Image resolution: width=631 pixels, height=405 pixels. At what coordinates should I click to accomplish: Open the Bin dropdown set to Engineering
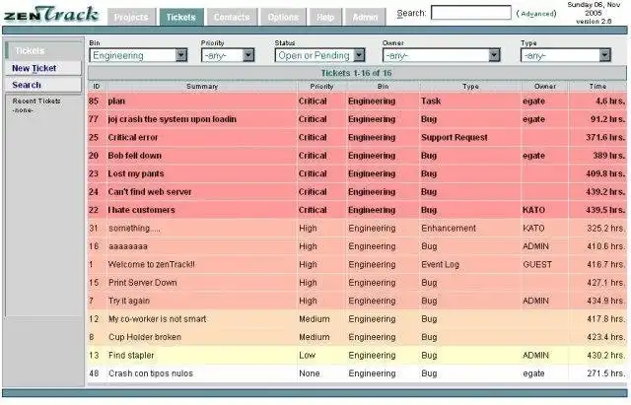click(x=138, y=55)
